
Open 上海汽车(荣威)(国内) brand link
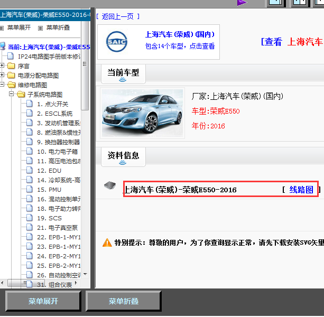pos(180,34)
